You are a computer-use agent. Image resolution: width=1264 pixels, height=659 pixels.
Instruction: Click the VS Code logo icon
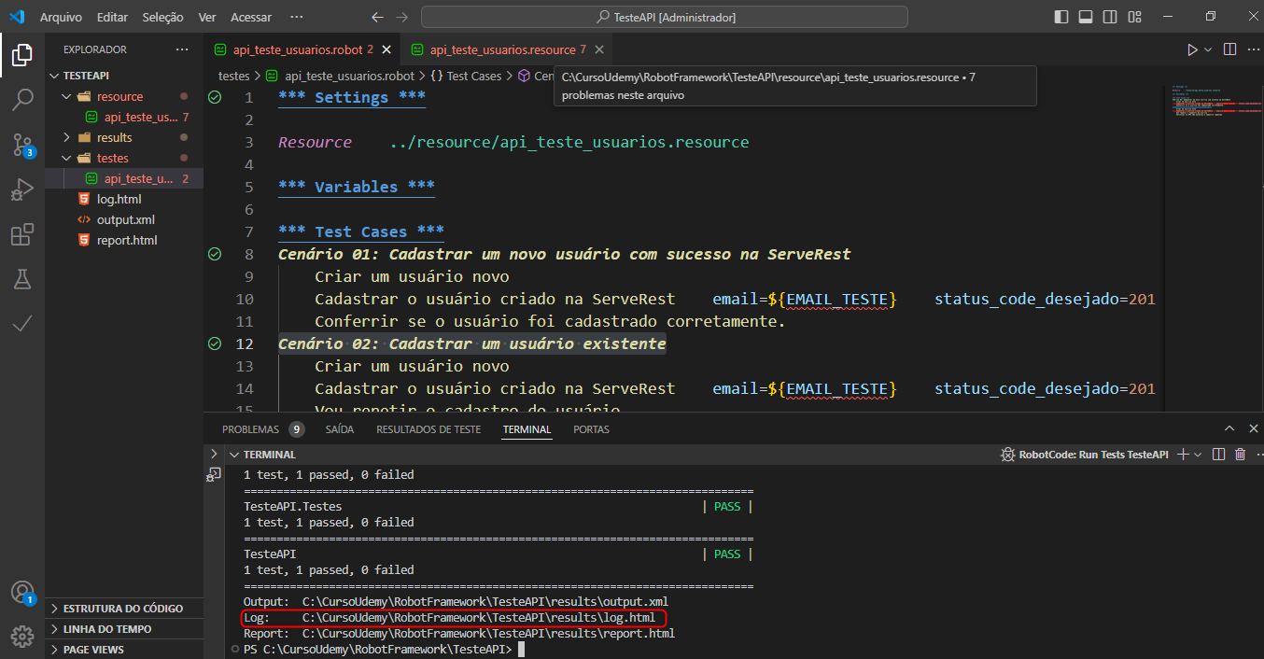[17, 17]
